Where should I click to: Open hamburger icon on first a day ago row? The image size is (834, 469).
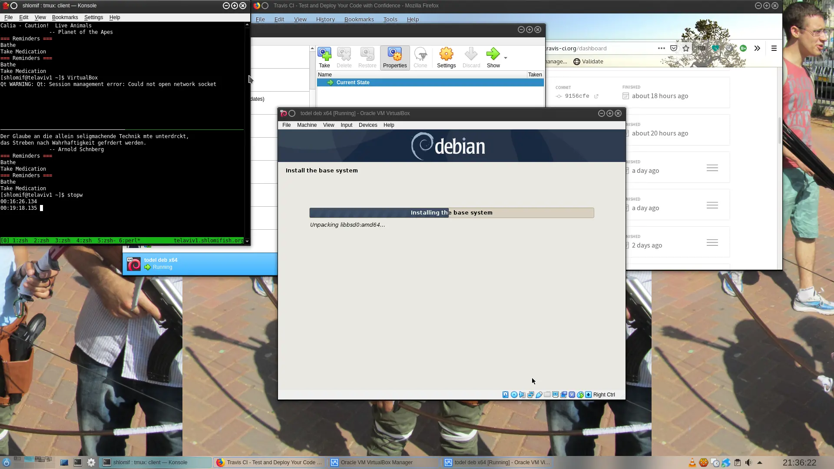pyautogui.click(x=712, y=168)
